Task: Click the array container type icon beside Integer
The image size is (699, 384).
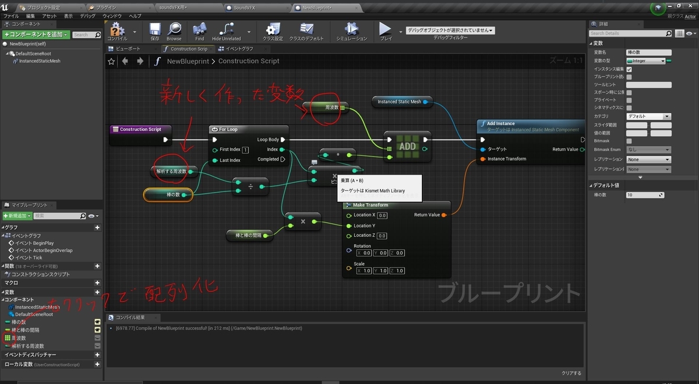Action: [669, 61]
